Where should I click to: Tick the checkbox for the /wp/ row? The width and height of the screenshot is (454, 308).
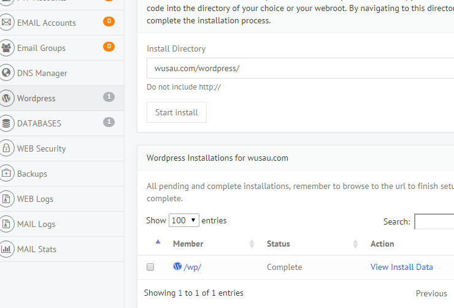[150, 267]
